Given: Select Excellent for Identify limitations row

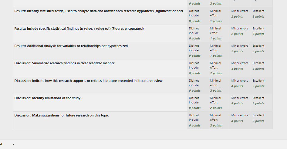Looking at the screenshot, I should (262, 103).
